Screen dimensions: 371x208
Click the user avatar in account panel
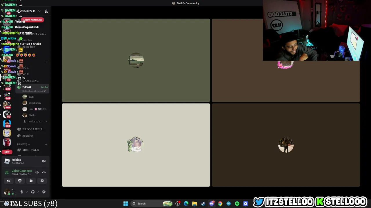[6, 192]
